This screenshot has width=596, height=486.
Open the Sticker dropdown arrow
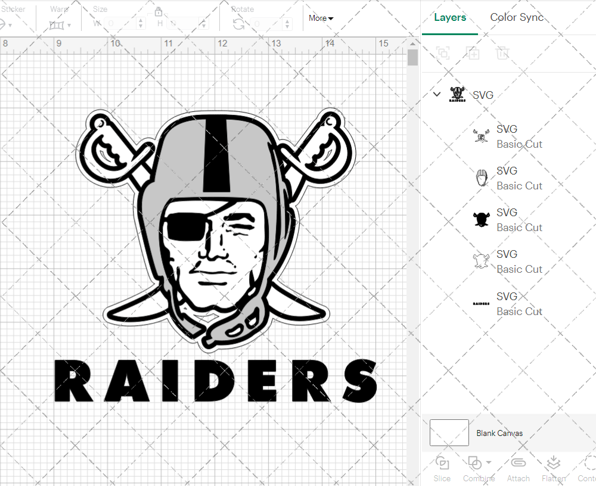click(x=10, y=26)
